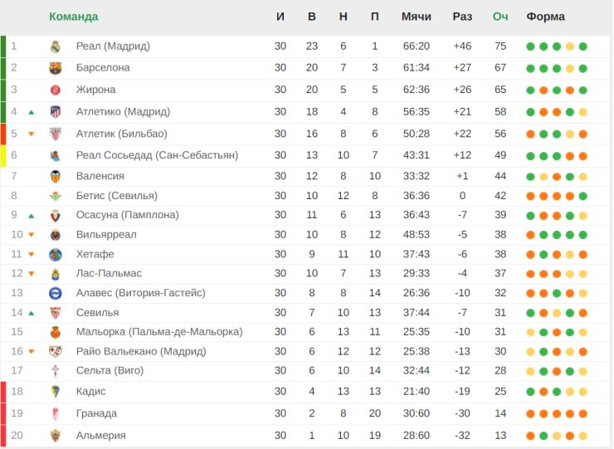Click the Villarreal yellow crest icon
Image resolution: width=614 pixels, height=449 pixels.
(x=56, y=235)
